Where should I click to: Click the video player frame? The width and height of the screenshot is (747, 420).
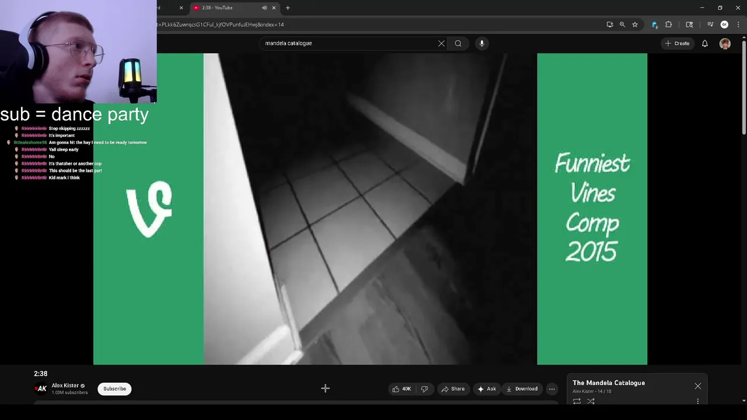point(370,209)
